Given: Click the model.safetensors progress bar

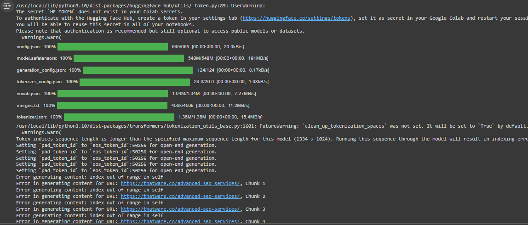Looking at the screenshot, I should pyautogui.click(x=129, y=58).
